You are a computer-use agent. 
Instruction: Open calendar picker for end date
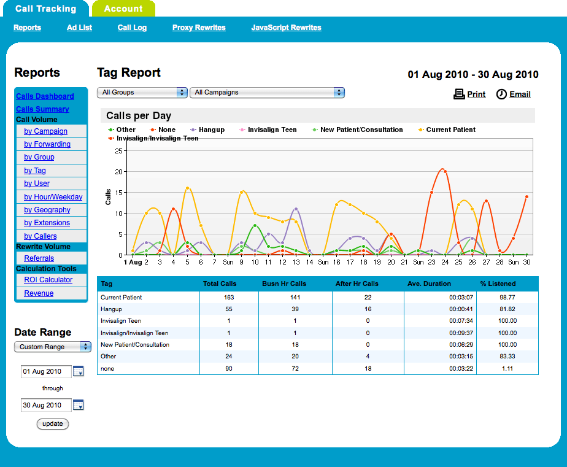tap(78, 405)
